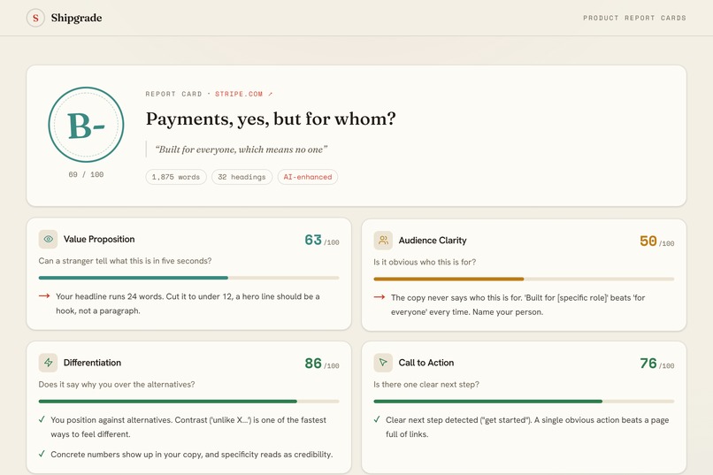
Task: Click the Audience Clarity progress bar
Action: pyautogui.click(x=524, y=280)
